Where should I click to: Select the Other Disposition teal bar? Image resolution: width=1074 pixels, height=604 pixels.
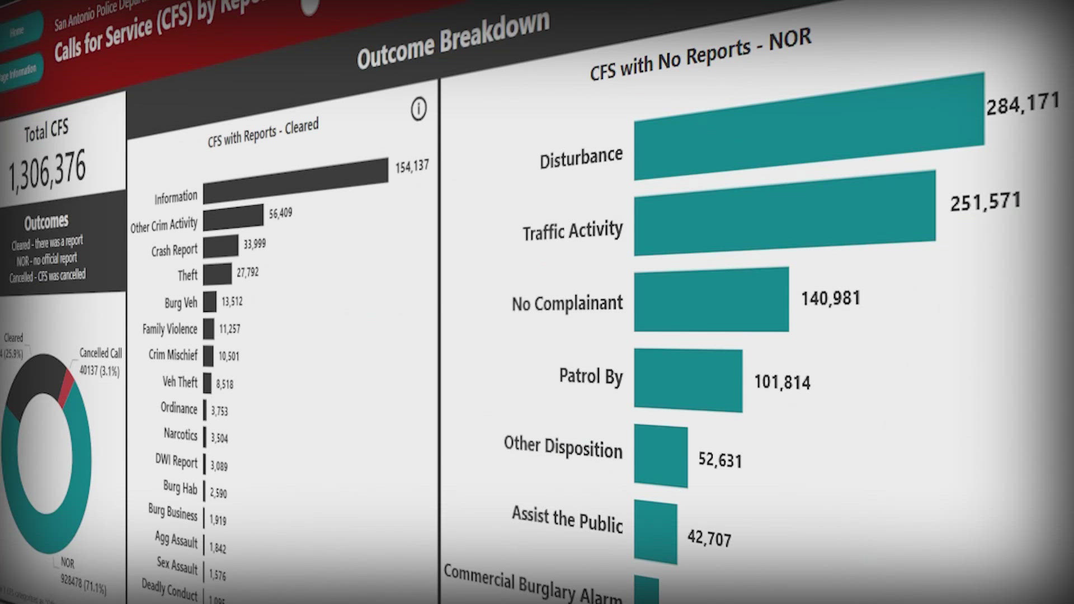[661, 455]
